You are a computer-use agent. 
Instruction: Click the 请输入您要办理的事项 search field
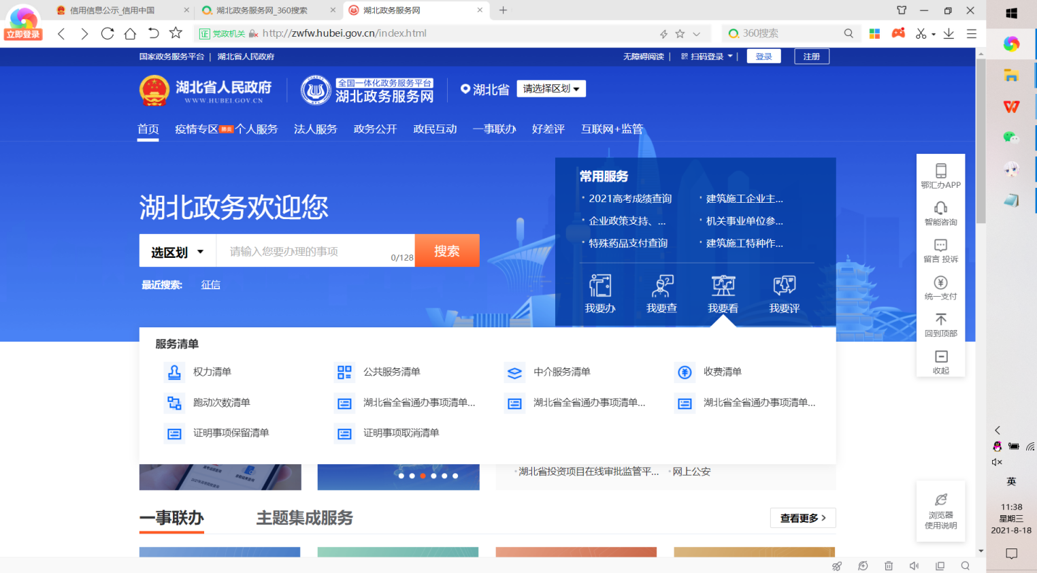click(x=306, y=251)
